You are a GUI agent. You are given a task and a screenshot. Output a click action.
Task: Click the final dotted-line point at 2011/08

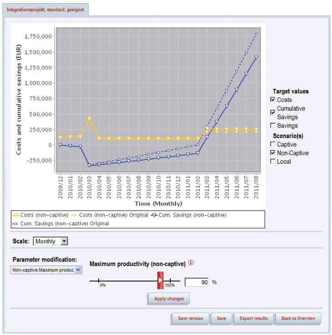[257, 34]
